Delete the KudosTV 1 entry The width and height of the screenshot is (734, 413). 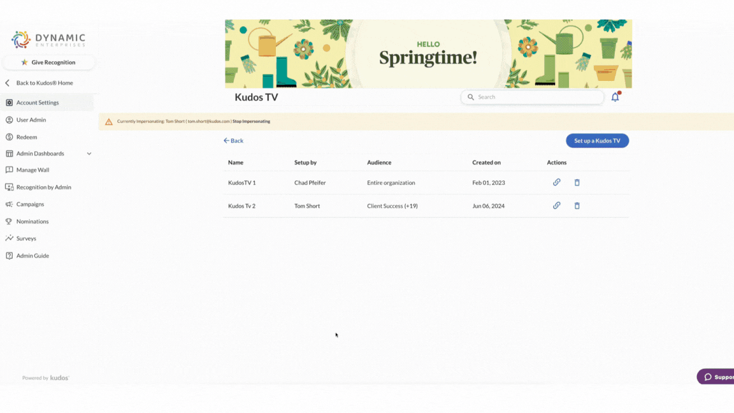coord(577,182)
